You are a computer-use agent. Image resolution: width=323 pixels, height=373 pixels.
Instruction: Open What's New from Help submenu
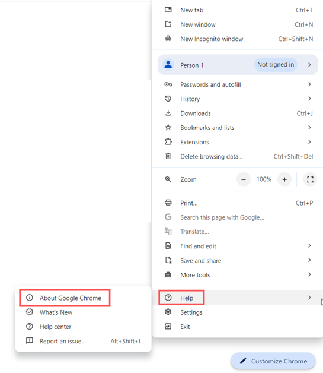click(x=83, y=312)
